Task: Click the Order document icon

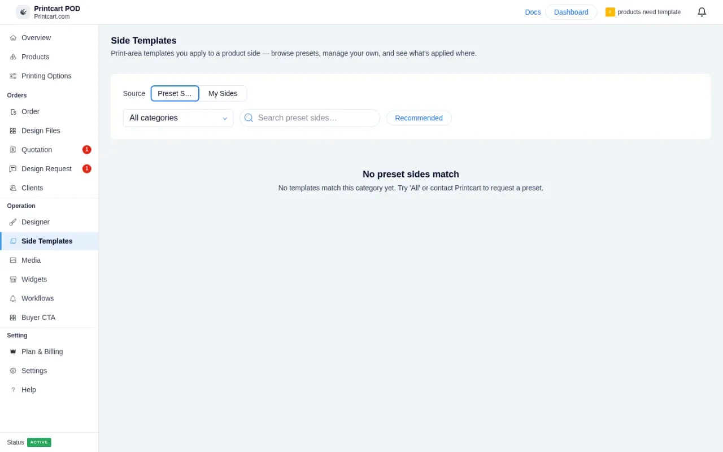Action: [x=13, y=112]
